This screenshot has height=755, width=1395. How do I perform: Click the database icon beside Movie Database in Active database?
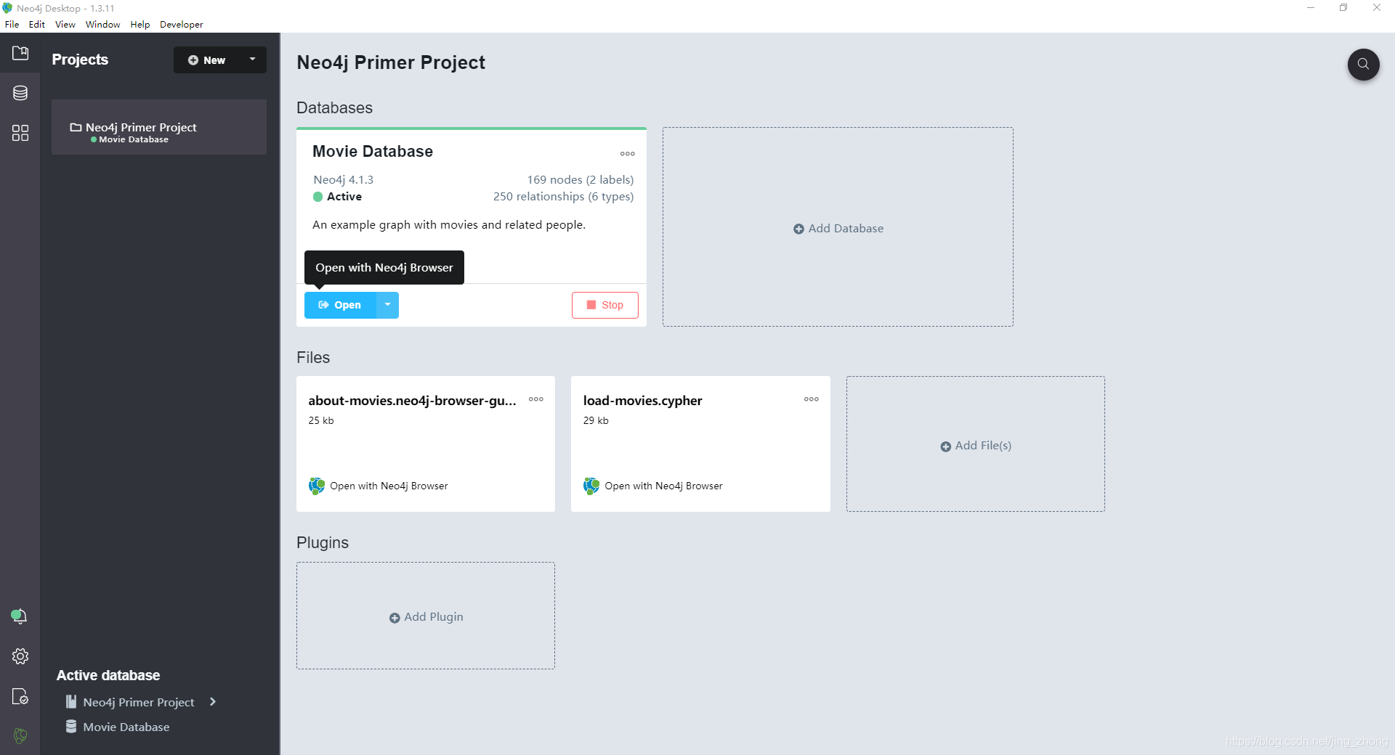coord(71,727)
